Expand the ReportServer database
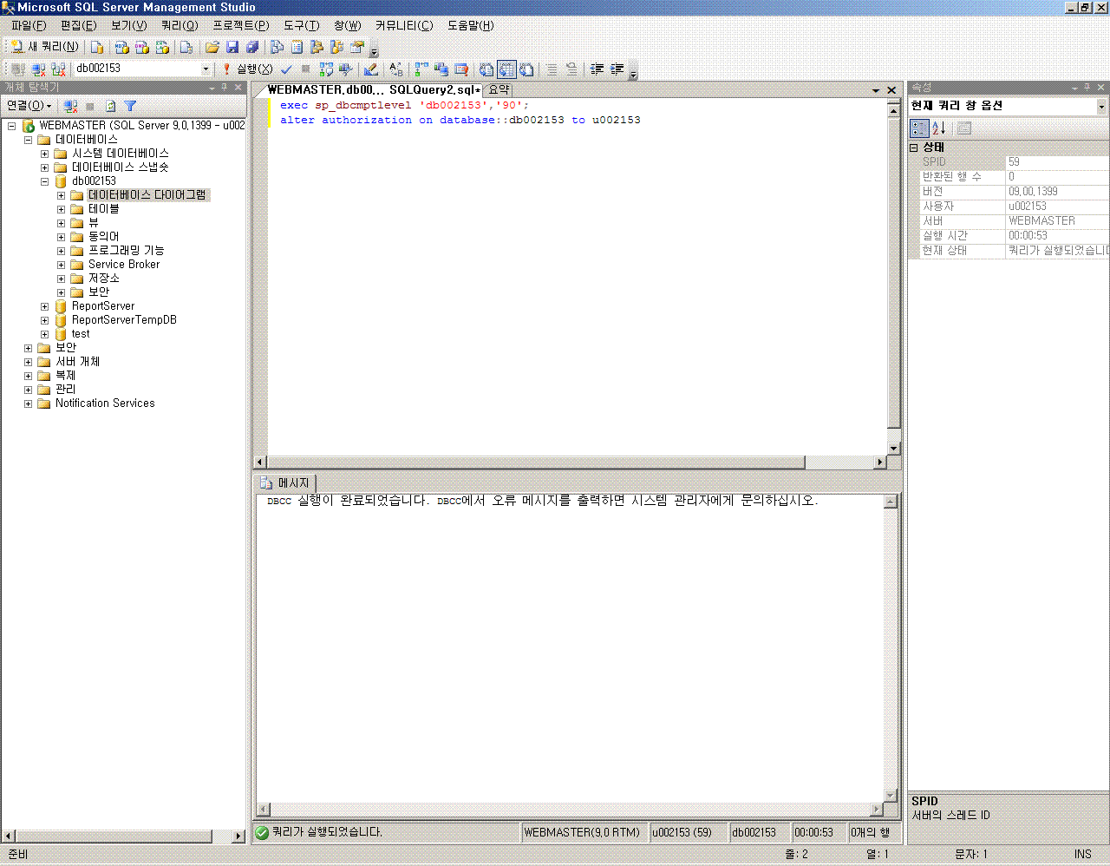This screenshot has height=866, width=1110. point(44,306)
